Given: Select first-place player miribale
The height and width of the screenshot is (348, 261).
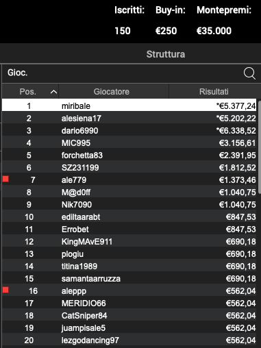Looking at the screenshot, I should coord(129,105).
